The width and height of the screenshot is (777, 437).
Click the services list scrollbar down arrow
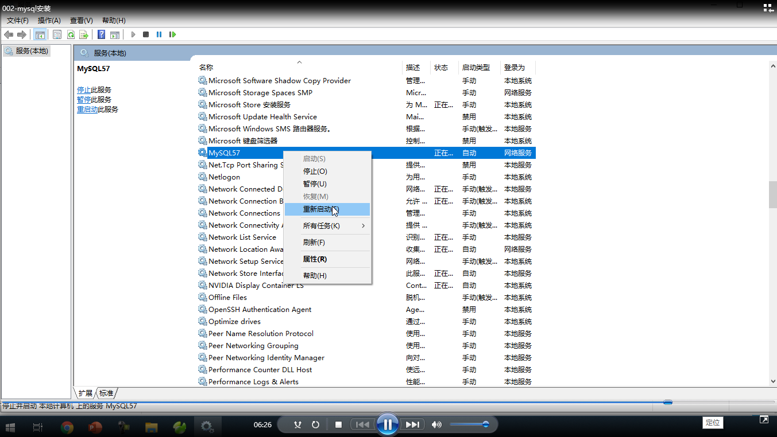pos(772,381)
